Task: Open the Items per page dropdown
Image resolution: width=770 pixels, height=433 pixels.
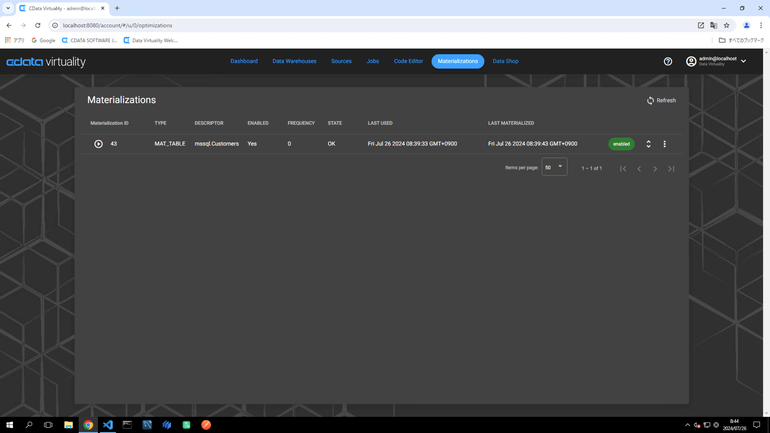Action: tap(554, 167)
